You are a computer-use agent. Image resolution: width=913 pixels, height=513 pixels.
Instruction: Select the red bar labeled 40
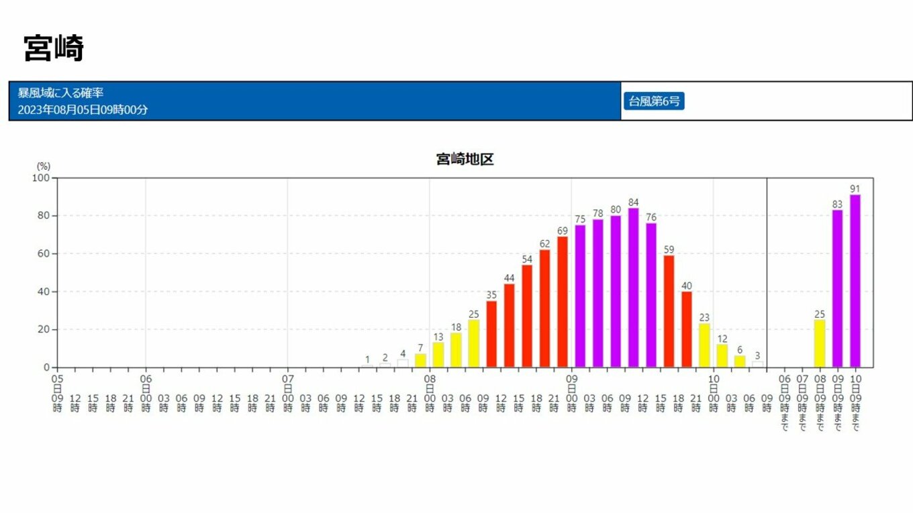tap(686, 329)
